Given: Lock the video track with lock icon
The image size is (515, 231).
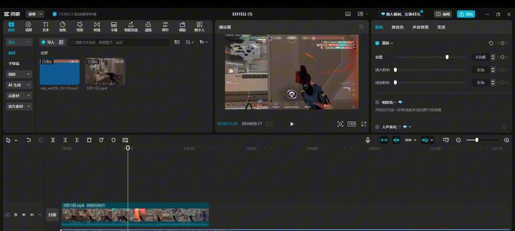Looking at the screenshot, I should 16,215.
